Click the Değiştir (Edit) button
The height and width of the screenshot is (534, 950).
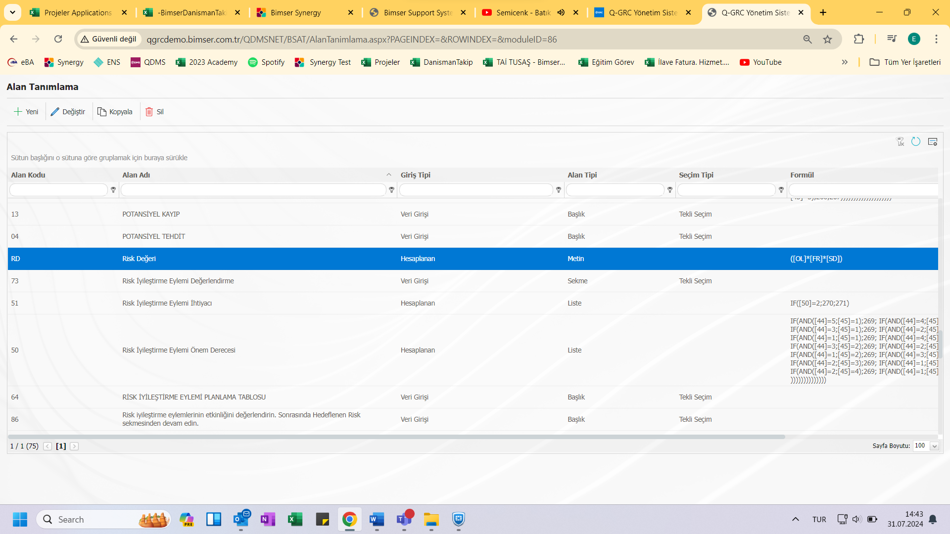click(x=67, y=111)
